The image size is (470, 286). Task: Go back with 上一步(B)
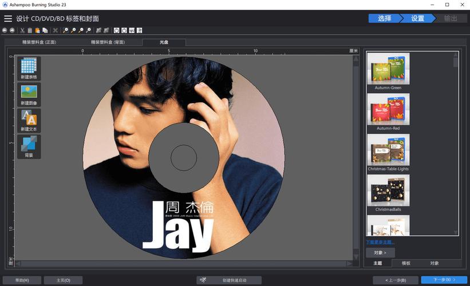coord(396,280)
